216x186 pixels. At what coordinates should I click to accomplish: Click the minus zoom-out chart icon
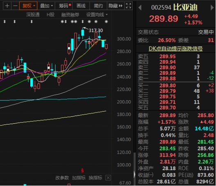[15, 6]
